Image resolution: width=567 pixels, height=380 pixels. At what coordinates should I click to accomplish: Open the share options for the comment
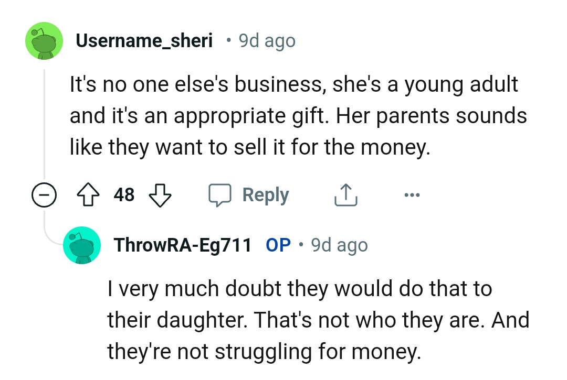pyautogui.click(x=345, y=194)
